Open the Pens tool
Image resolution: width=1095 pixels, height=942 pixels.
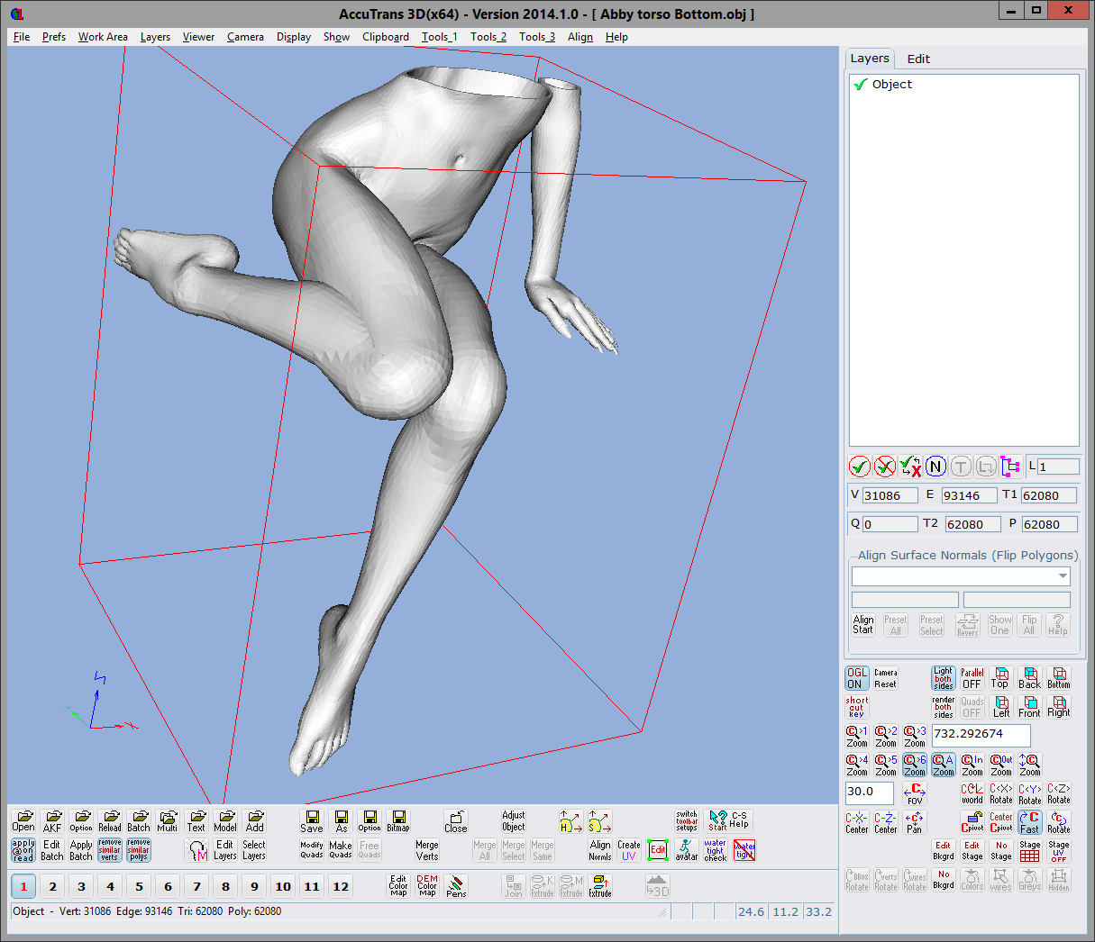(x=456, y=886)
